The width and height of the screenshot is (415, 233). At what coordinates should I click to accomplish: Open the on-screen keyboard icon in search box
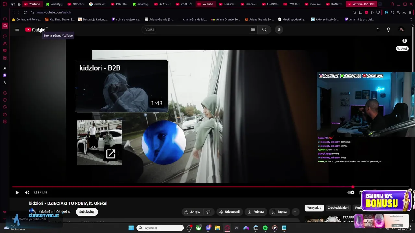coord(253,29)
